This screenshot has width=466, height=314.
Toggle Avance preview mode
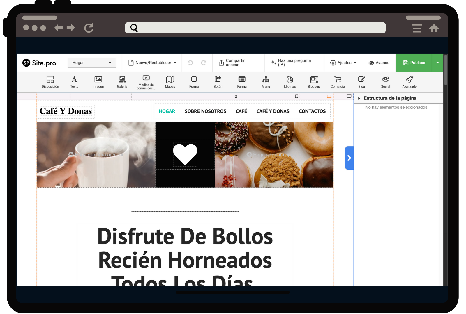coord(379,63)
